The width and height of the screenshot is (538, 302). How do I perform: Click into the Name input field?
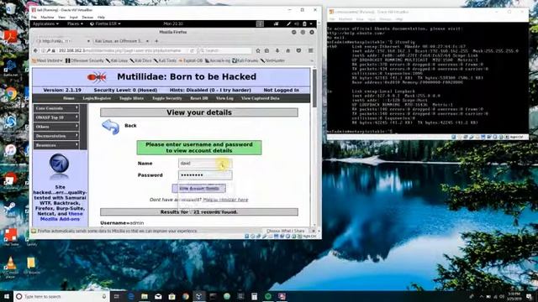click(205, 164)
